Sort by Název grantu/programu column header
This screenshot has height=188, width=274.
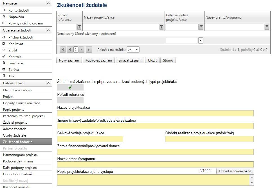tap(223, 17)
